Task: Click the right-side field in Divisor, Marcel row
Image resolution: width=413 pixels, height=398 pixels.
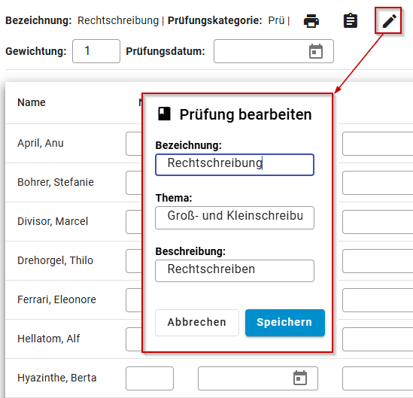Action: coord(378,222)
